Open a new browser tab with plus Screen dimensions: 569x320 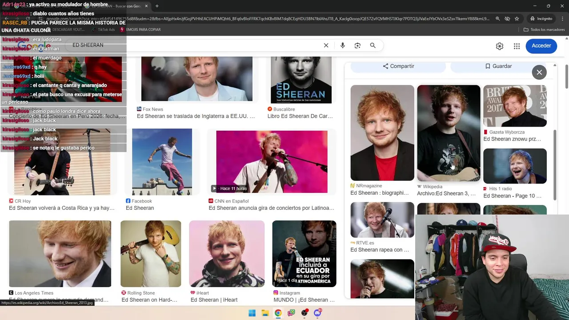click(x=157, y=6)
